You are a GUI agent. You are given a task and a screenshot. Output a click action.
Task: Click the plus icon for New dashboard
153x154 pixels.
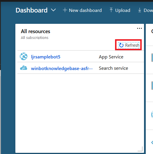pyautogui.click(x=65, y=10)
